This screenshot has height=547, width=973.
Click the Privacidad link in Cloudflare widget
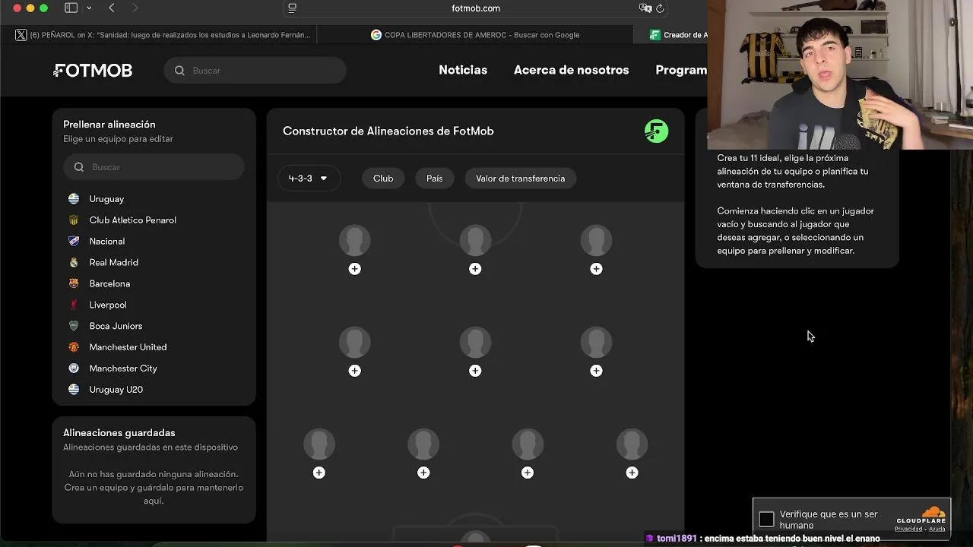[x=908, y=529]
